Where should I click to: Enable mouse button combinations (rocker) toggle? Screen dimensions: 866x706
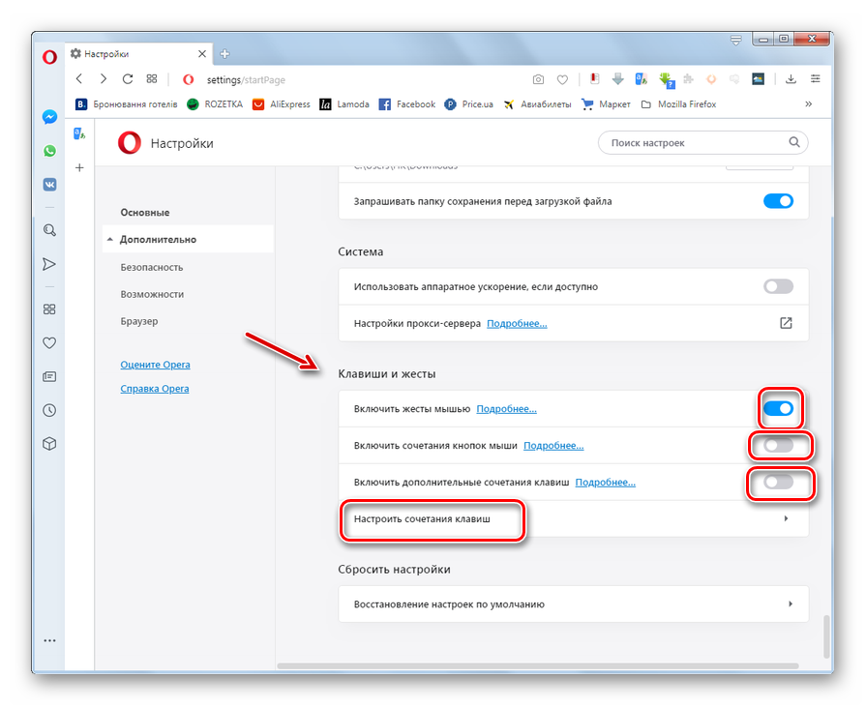[778, 446]
